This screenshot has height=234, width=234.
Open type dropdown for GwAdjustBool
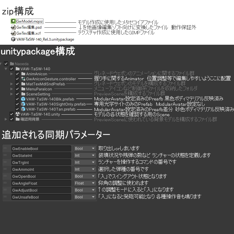(85, 190)
